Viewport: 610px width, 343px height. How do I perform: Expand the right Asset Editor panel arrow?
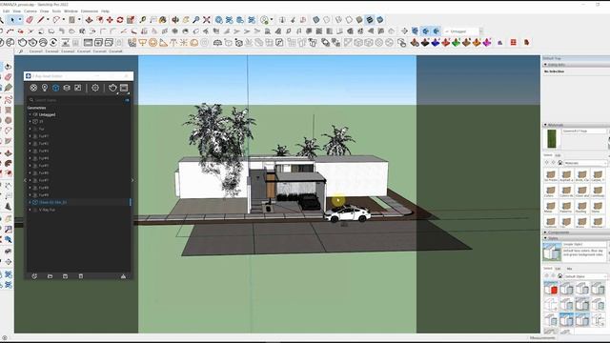click(x=132, y=180)
